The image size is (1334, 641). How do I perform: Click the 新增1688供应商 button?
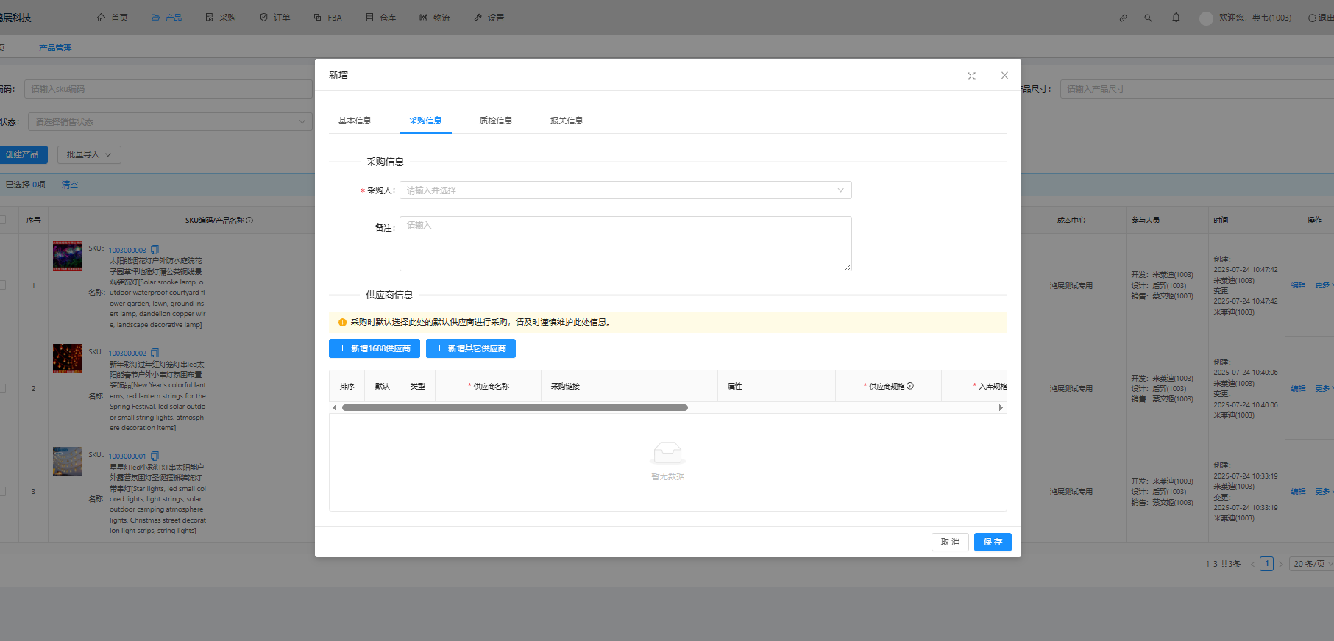coord(374,348)
